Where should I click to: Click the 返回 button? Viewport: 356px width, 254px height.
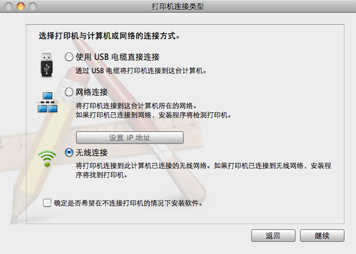(273, 236)
